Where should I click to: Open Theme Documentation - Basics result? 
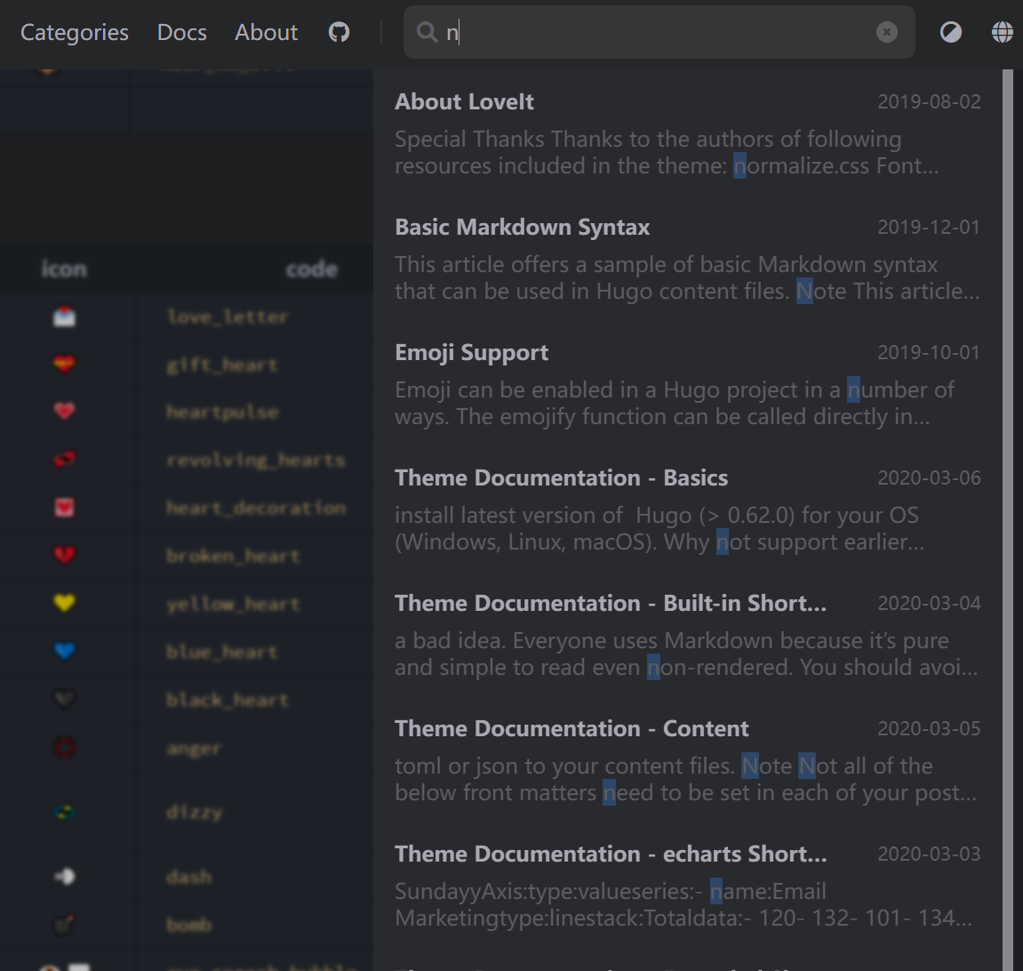562,477
